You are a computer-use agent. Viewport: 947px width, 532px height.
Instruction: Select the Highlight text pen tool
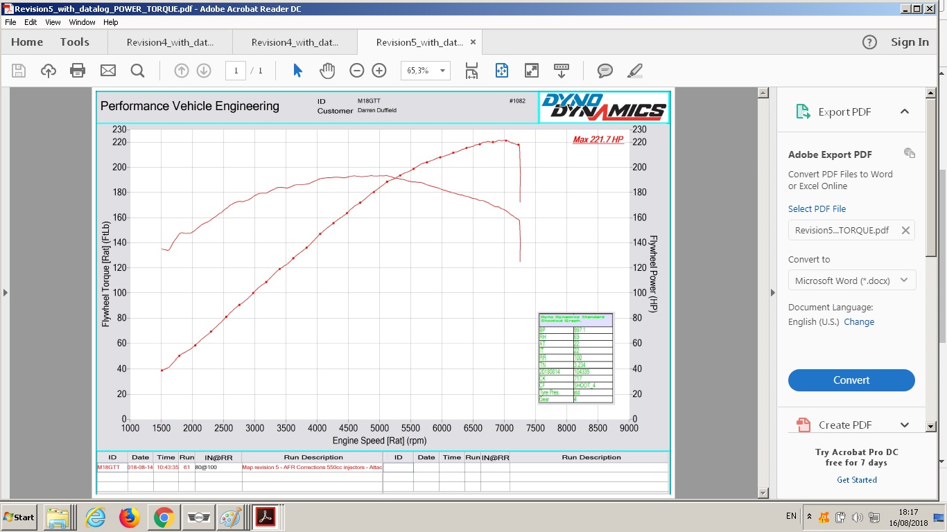coord(634,71)
